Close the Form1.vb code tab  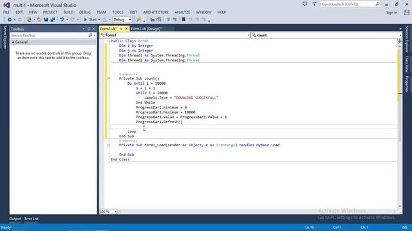[126, 29]
